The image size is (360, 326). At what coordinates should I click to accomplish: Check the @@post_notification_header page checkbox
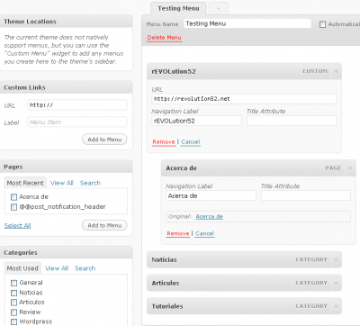click(13, 207)
